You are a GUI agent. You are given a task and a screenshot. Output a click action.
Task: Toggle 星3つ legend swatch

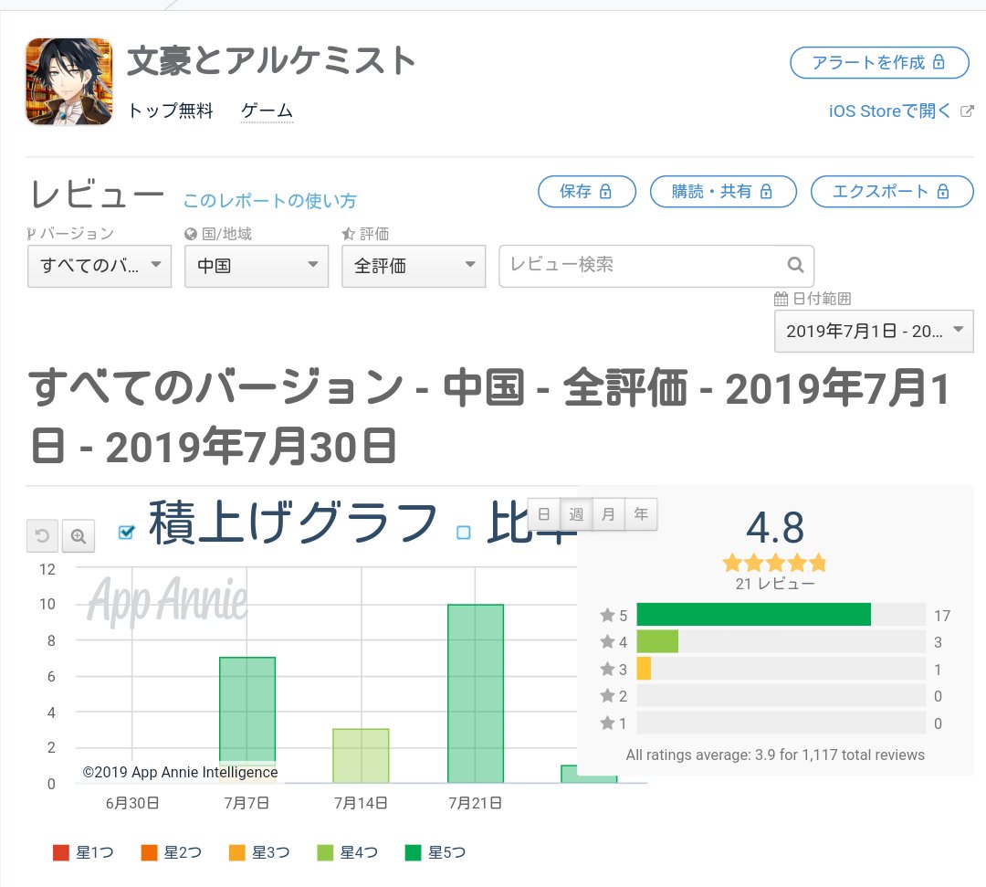pyautogui.click(x=237, y=853)
